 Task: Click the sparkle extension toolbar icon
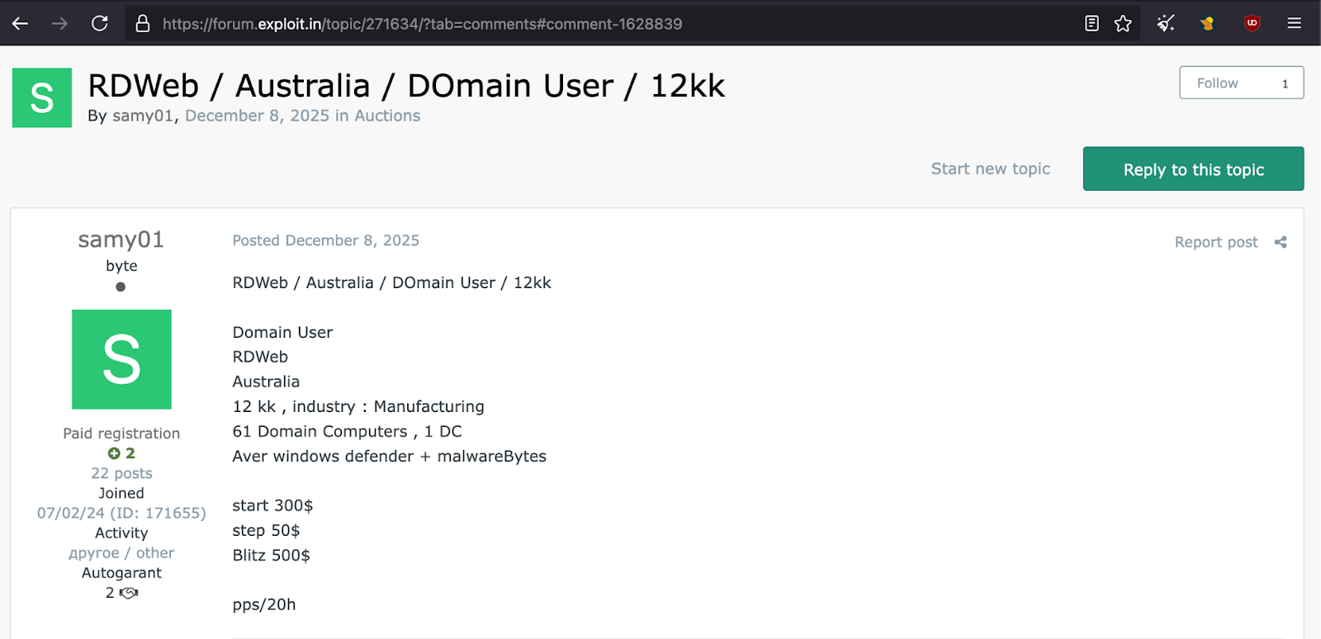[x=1166, y=23]
